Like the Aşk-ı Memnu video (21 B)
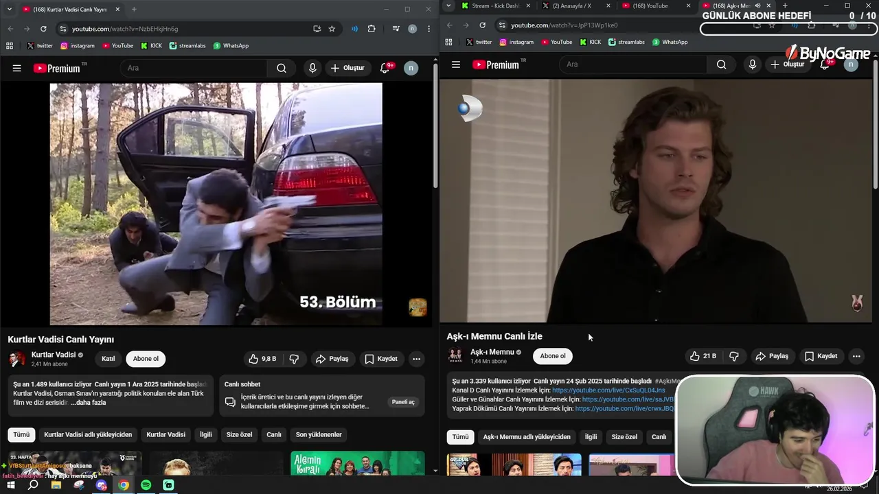879x494 pixels. point(703,356)
